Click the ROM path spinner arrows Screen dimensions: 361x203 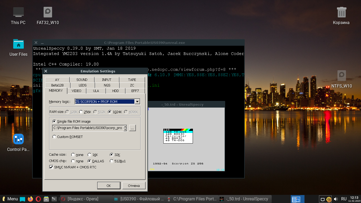tap(125, 128)
